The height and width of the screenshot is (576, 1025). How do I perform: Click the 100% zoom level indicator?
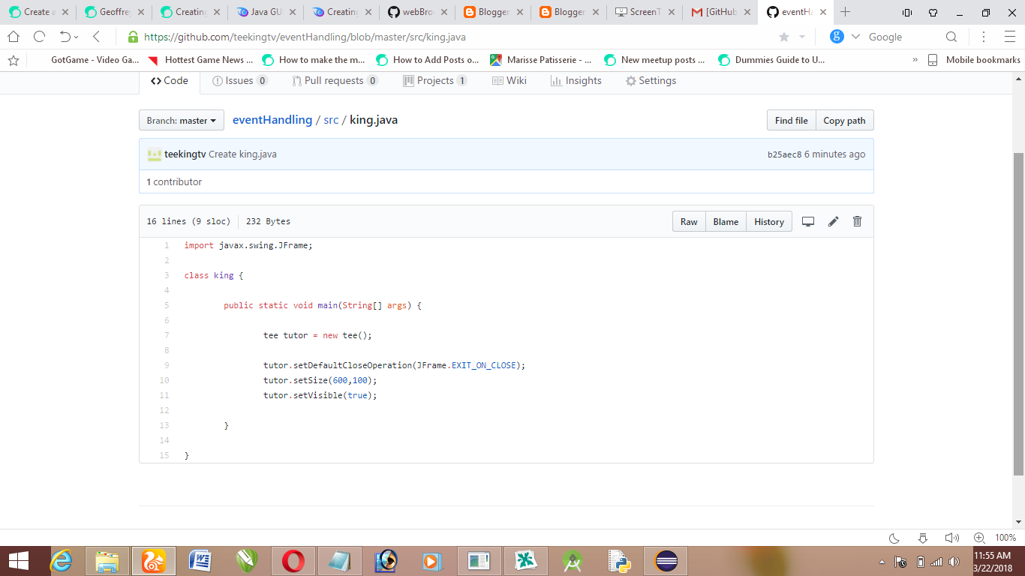(x=1005, y=538)
